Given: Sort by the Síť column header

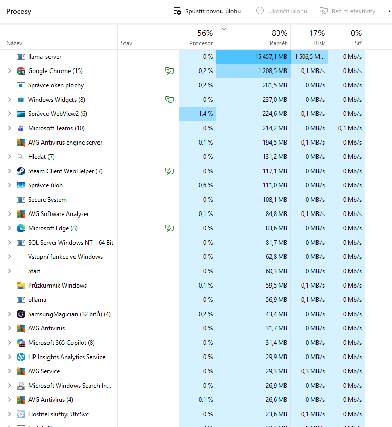Looking at the screenshot, I should pyautogui.click(x=347, y=37).
